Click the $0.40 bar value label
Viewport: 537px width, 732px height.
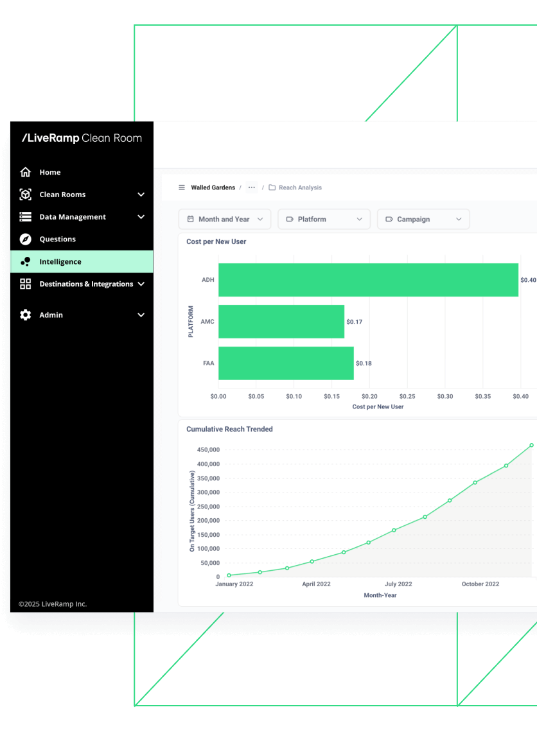pyautogui.click(x=528, y=280)
